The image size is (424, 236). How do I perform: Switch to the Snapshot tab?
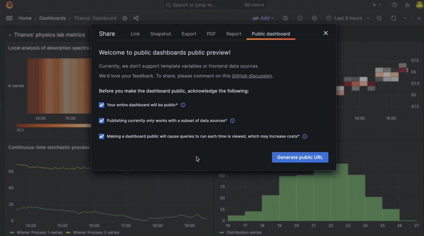coord(161,34)
